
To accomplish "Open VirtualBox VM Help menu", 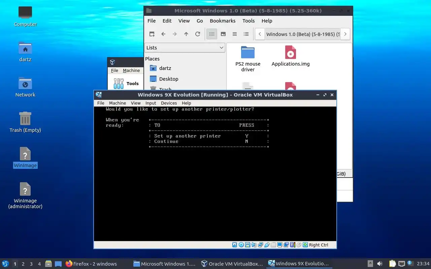I will [x=186, y=103].
